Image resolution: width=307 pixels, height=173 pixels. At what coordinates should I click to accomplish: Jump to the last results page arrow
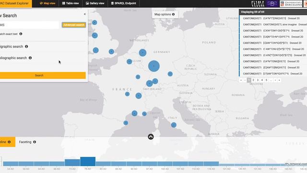279,80
